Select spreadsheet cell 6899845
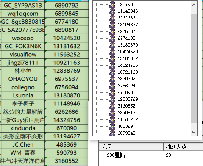Image resolution: width=203 pixels, height=166 pixels. click(67, 14)
